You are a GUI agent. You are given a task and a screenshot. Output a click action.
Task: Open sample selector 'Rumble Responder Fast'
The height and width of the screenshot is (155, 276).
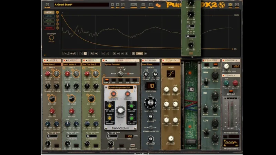pyautogui.click(x=120, y=87)
